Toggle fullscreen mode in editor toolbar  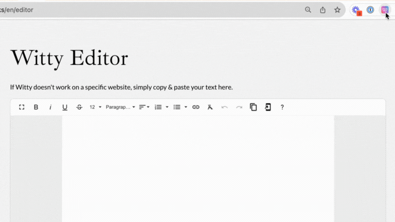[x=22, y=107]
